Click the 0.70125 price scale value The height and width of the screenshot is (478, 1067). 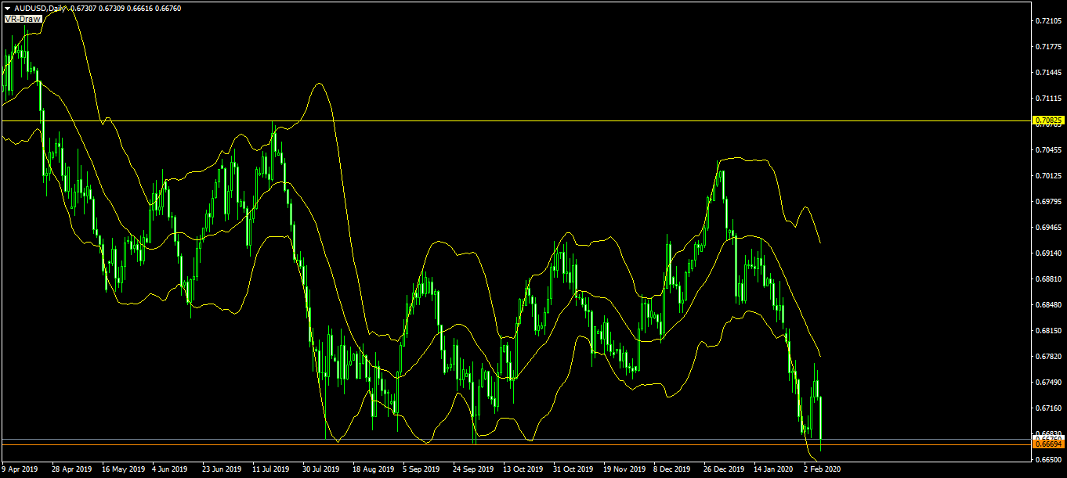pyautogui.click(x=1048, y=175)
